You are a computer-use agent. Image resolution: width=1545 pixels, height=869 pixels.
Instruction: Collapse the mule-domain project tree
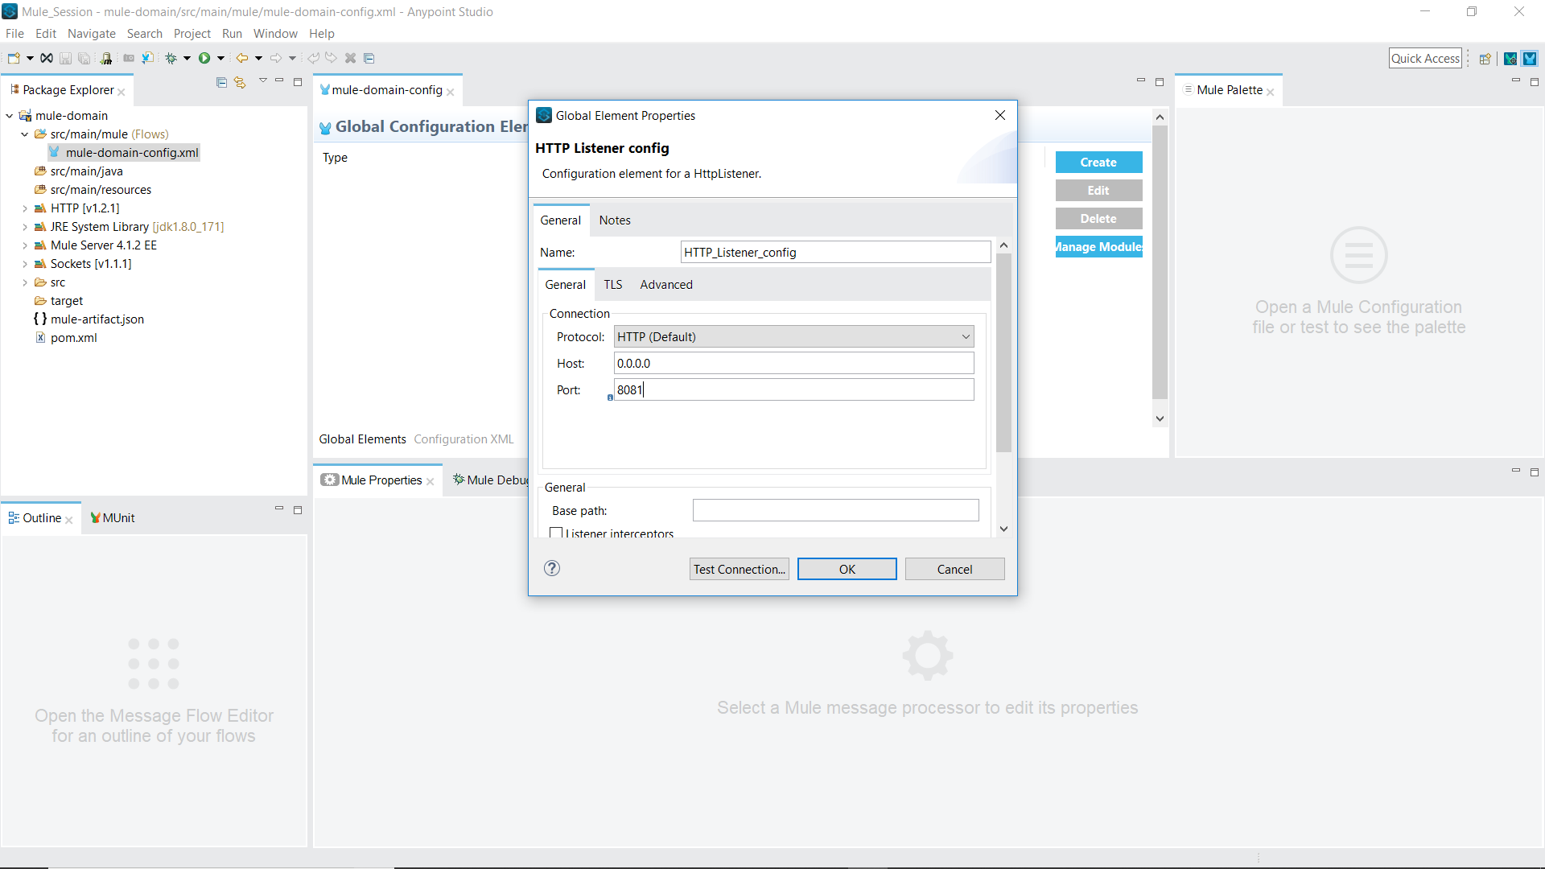[10, 116]
